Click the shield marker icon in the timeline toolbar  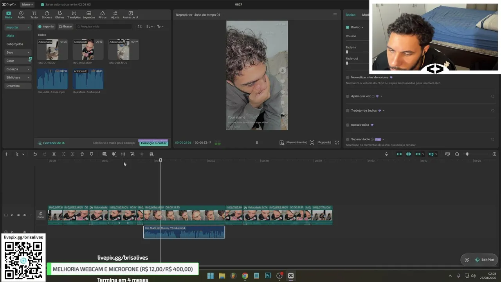pyautogui.click(x=92, y=154)
